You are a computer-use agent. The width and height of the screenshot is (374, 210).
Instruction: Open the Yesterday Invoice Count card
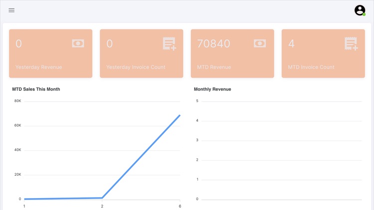(x=142, y=54)
